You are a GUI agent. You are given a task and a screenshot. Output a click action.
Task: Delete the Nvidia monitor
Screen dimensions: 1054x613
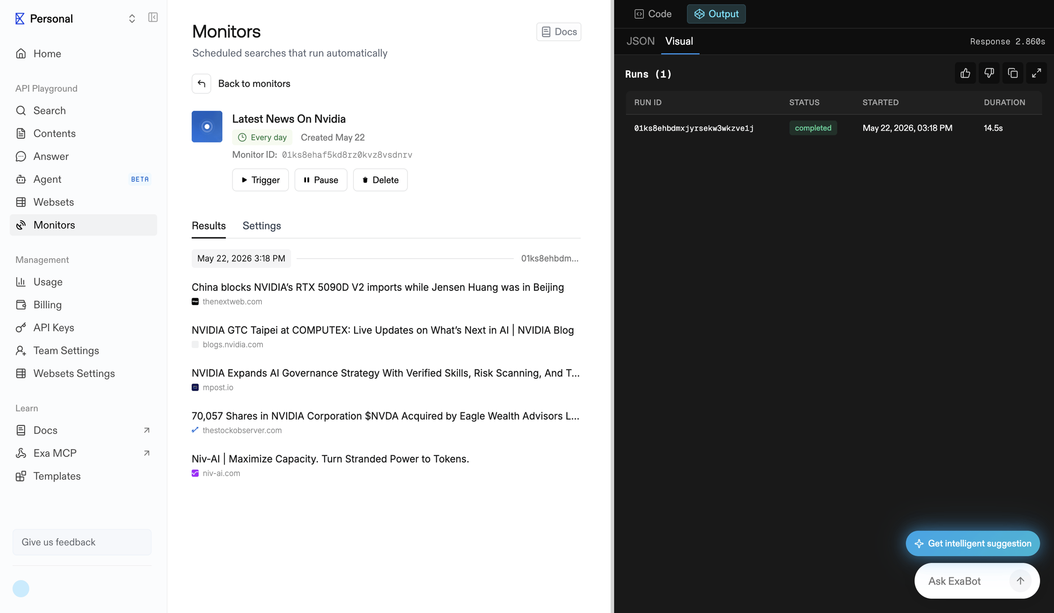coord(380,180)
